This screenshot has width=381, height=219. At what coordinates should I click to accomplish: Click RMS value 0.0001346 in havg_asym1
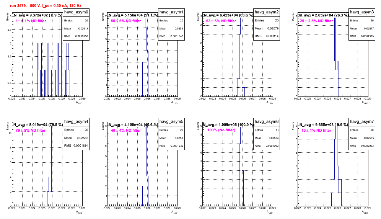pos(177,36)
